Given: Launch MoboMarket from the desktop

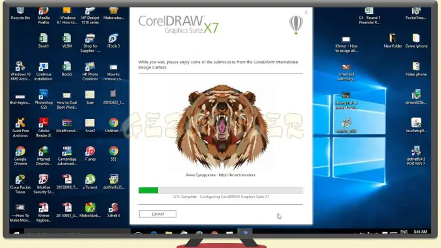Looking at the screenshot, I should pyautogui.click(x=90, y=210).
